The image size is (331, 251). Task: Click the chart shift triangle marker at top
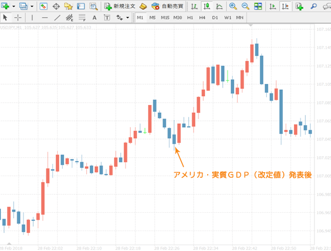(x=251, y=25)
